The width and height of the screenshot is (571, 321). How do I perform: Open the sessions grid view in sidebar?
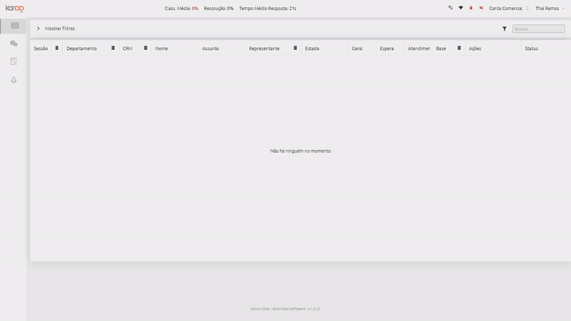point(15,26)
